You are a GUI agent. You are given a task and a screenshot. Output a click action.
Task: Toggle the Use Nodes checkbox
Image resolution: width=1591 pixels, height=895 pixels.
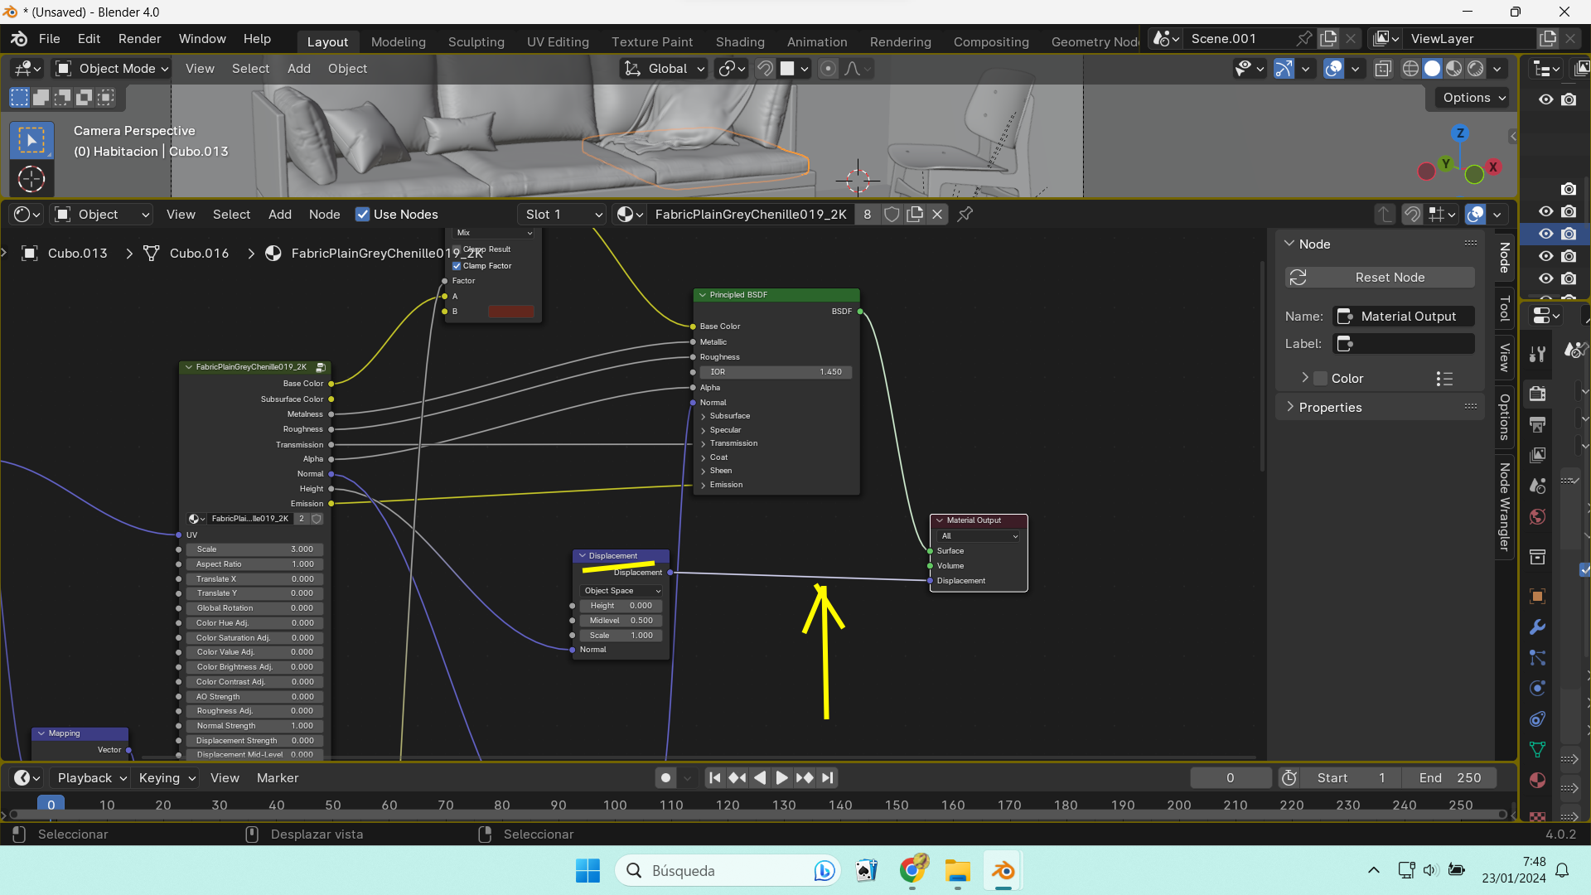(x=362, y=215)
